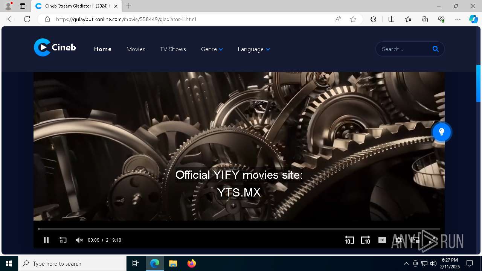Image resolution: width=482 pixels, height=271 pixels.
Task: Unmute the video player volume
Action: (x=79, y=240)
